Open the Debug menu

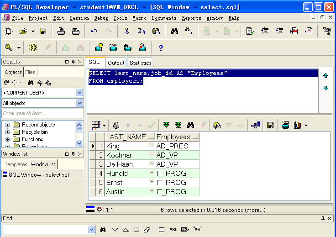tap(101, 18)
